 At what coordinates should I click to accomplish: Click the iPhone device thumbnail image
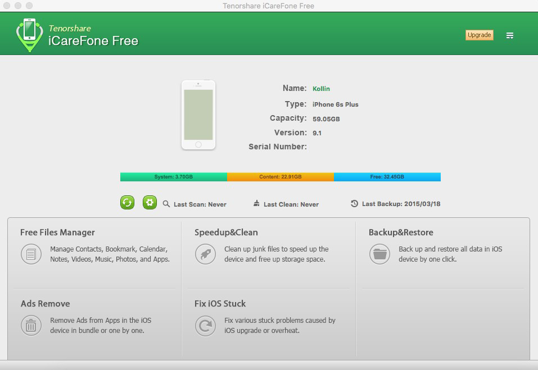coord(198,115)
